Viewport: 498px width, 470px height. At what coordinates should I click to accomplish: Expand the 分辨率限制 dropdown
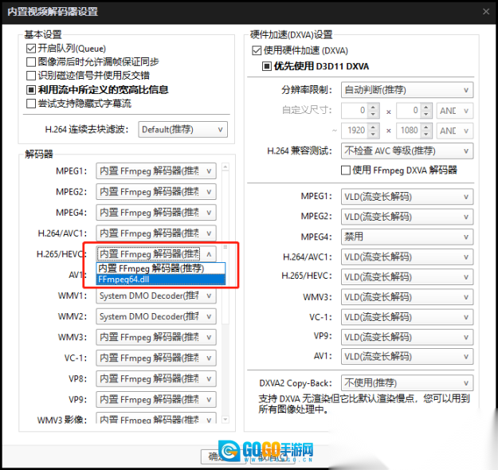point(407,90)
